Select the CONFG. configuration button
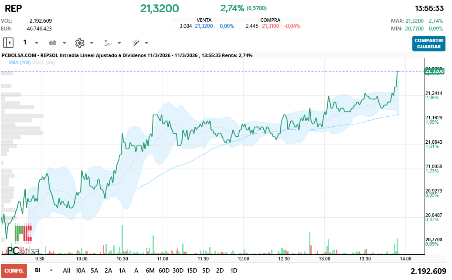The width and height of the screenshot is (452, 280). [14, 270]
